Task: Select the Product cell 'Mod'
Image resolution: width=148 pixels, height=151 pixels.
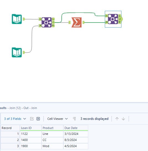Action: pyautogui.click(x=52, y=146)
